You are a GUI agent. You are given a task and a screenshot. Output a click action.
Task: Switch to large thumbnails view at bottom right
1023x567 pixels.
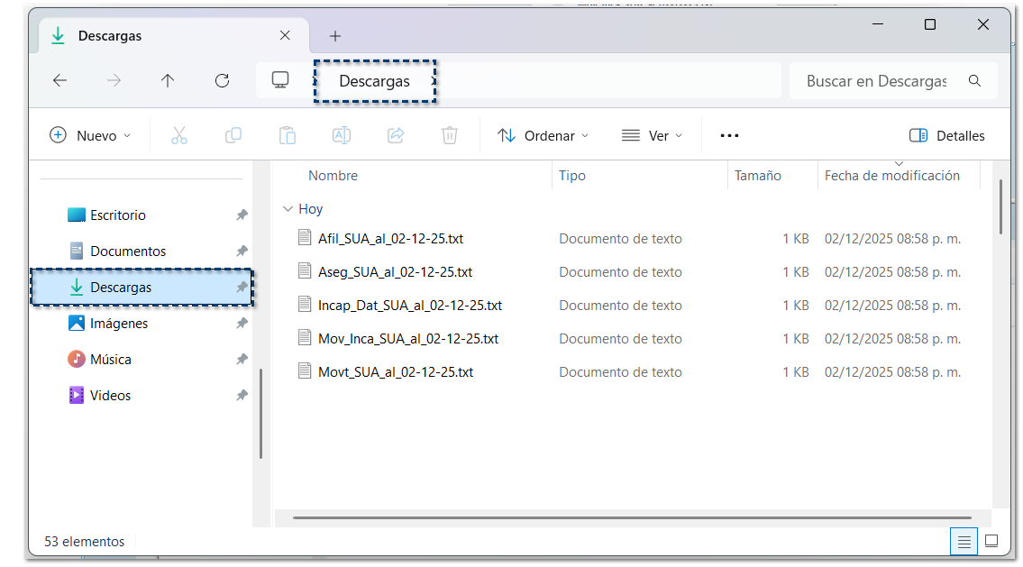click(x=991, y=541)
